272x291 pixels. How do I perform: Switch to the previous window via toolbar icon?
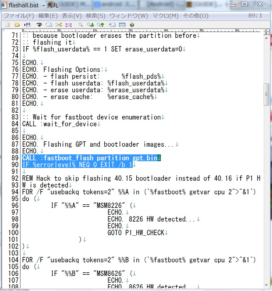112,25
